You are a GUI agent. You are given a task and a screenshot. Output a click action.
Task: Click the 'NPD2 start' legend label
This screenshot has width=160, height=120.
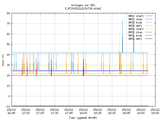(136, 16)
